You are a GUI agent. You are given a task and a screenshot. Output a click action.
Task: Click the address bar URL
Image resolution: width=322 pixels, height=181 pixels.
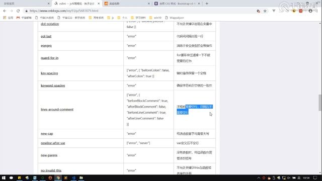64,11
